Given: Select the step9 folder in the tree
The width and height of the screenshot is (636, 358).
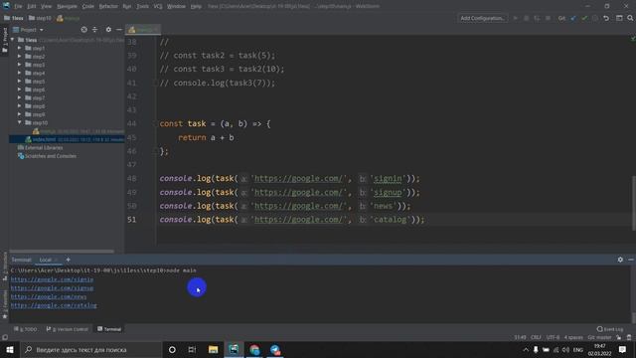Looking at the screenshot, I should pos(35,114).
